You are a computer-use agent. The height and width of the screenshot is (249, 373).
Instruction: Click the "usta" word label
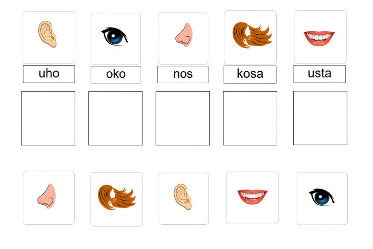(x=319, y=74)
